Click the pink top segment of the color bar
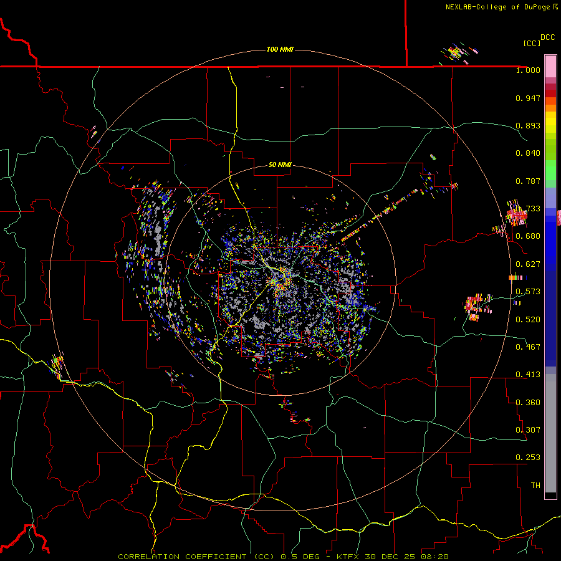 [550, 66]
